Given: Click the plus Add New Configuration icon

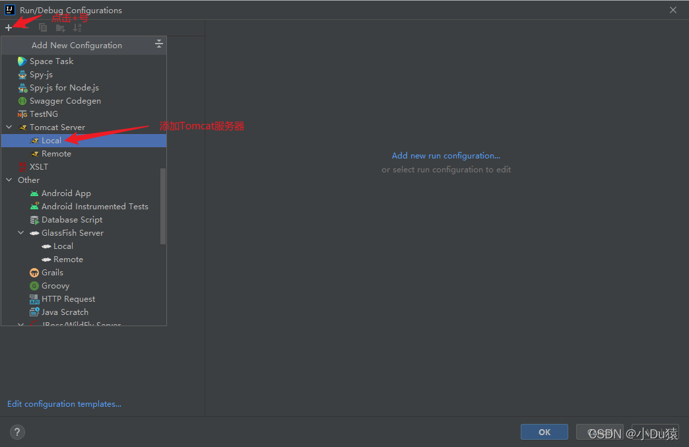Looking at the screenshot, I should tap(9, 28).
